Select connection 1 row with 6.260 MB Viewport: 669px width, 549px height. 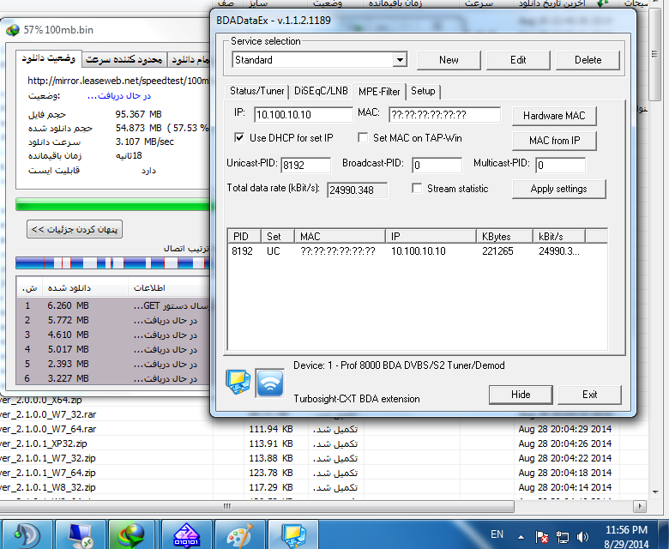pos(113,305)
